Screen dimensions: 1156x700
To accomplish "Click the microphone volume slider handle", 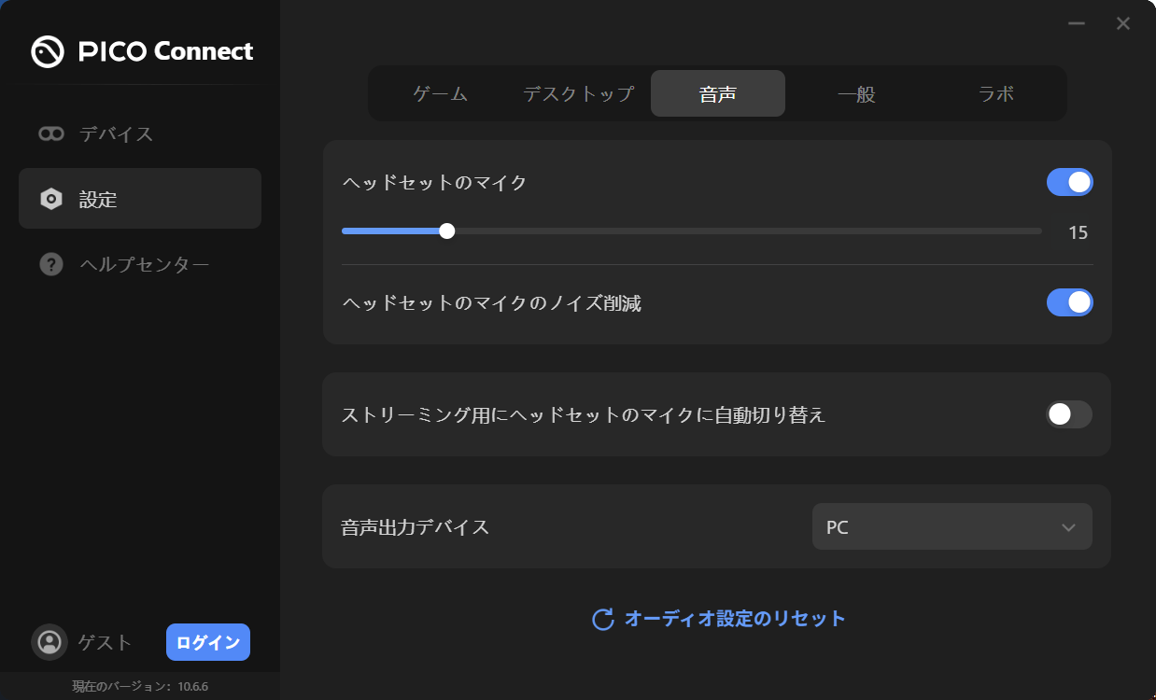I will point(447,231).
